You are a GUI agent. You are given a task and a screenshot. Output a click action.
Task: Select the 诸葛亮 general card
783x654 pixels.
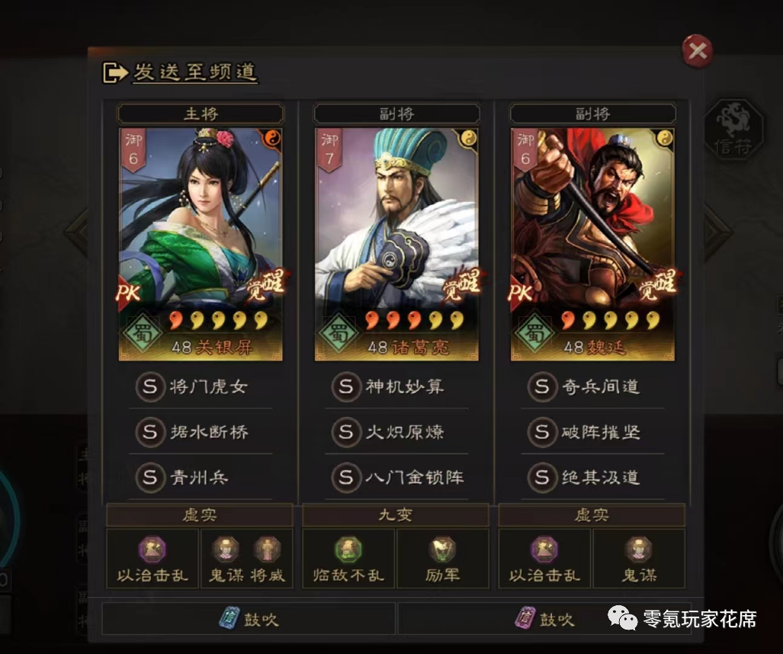pyautogui.click(x=396, y=244)
